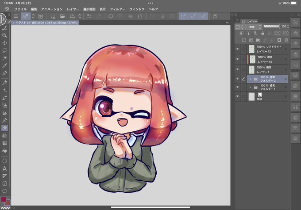Click the Open file folder icon
The image size is (301, 210).
[x=62, y=16]
